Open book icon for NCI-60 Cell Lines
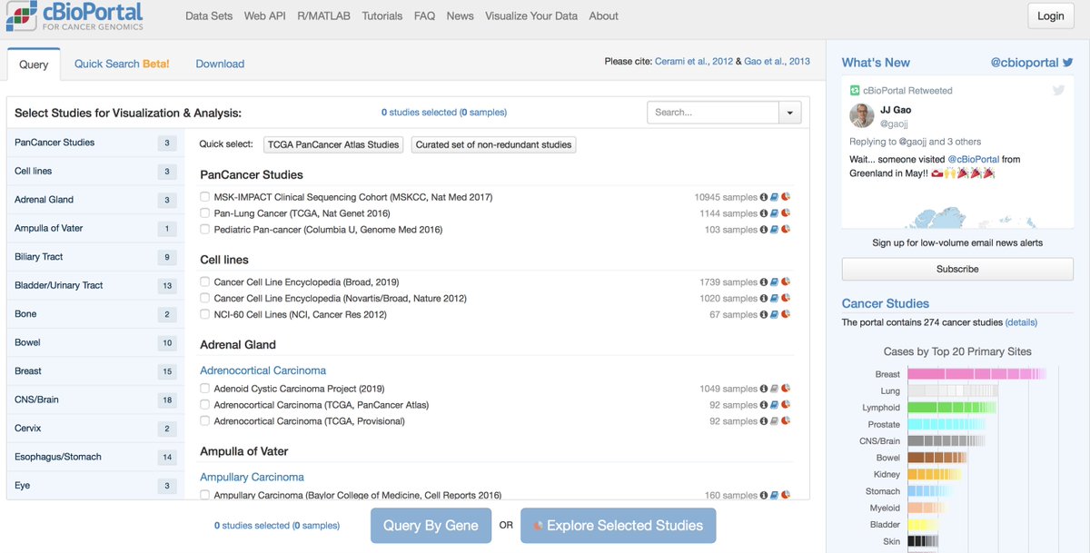This screenshot has width=1090, height=553. point(775,315)
